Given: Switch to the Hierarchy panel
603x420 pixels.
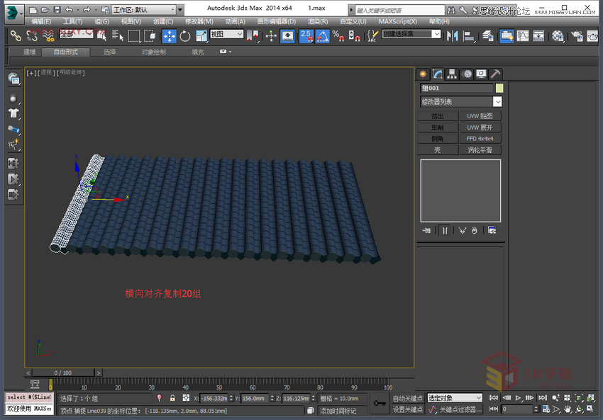Looking at the screenshot, I should coord(453,74).
